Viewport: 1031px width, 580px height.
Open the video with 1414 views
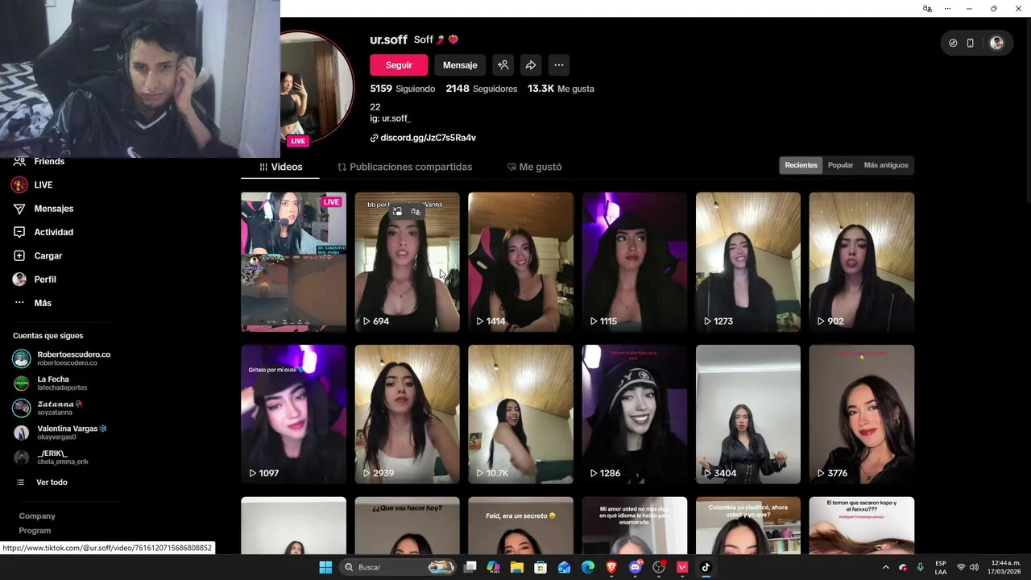521,262
